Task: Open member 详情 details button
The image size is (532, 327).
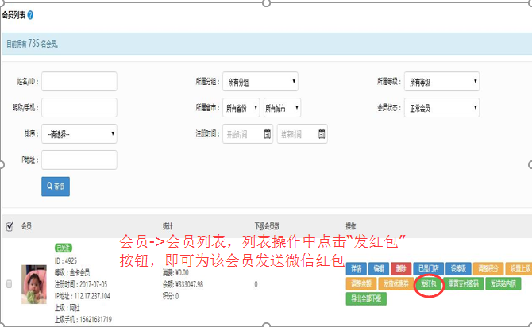Action: point(357,268)
